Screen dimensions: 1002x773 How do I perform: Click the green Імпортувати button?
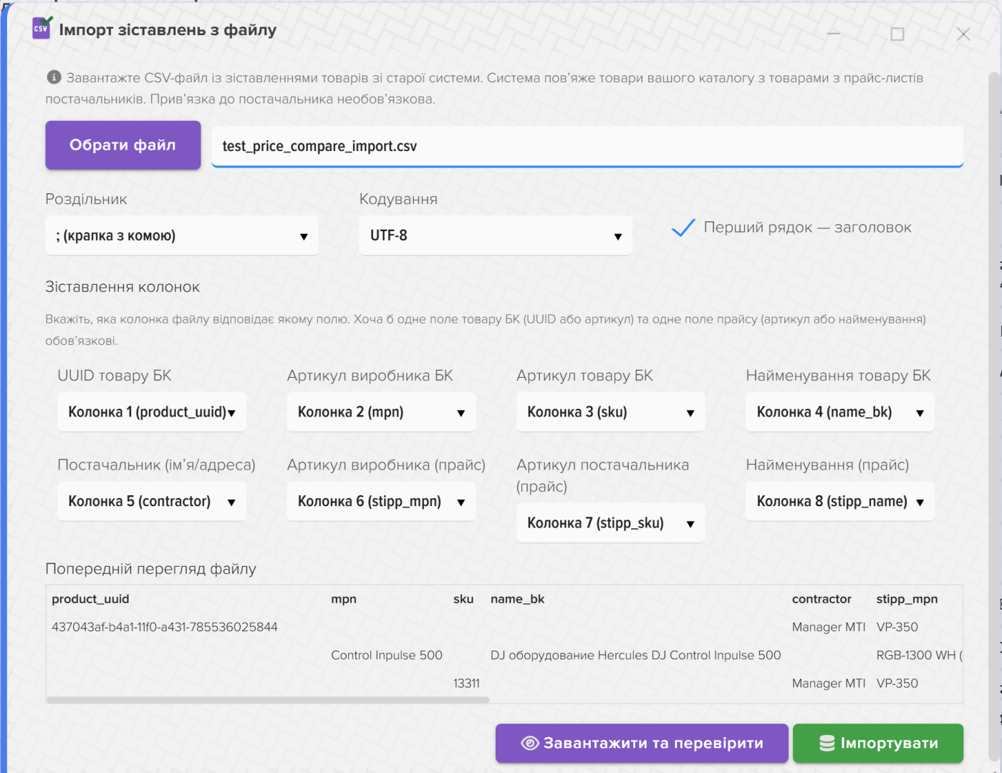(x=878, y=743)
